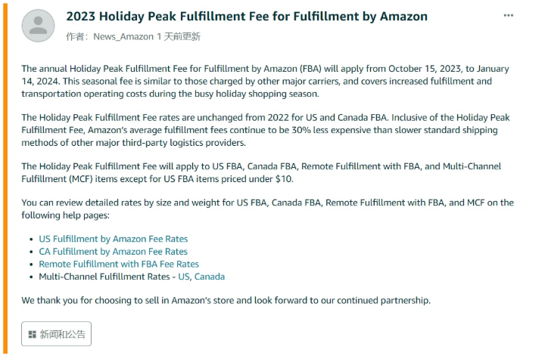Open CA Fulfillment by Amazon Fee Rates link
This screenshot has width=548, height=362.
114,252
